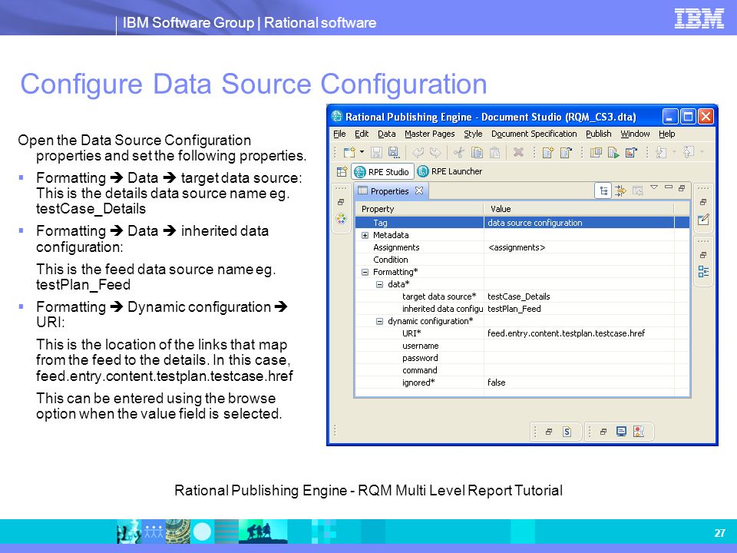
Task: Click the ignored false value cell
Action: [579, 382]
